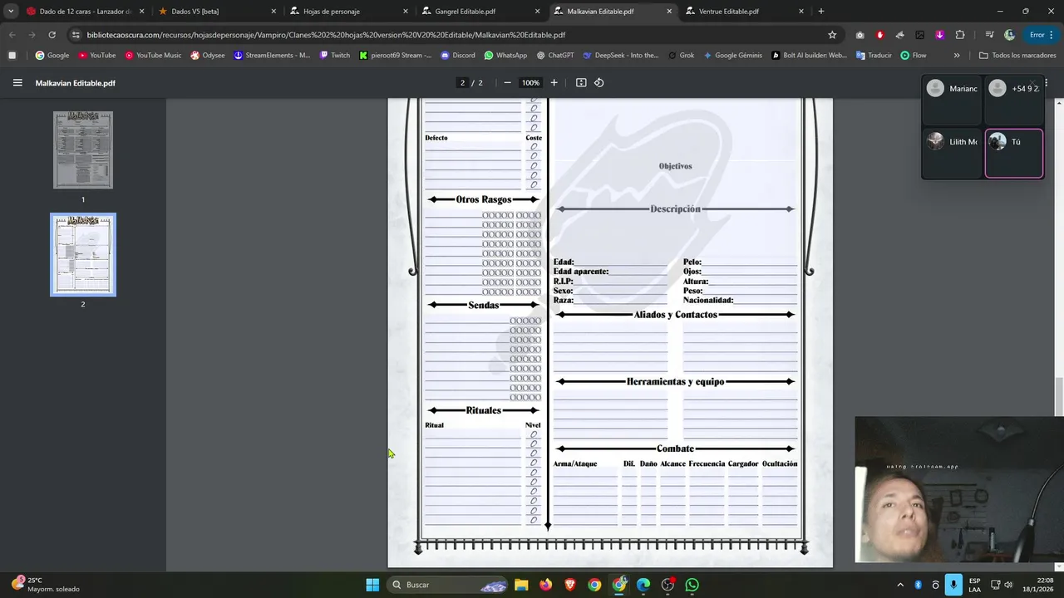The height and width of the screenshot is (598, 1064).
Task: Click the Sexo field on the sheet
Action: (620, 291)
